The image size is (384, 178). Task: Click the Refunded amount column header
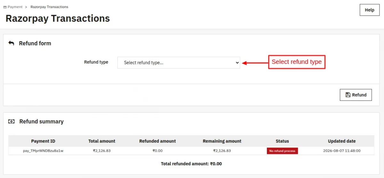click(157, 141)
